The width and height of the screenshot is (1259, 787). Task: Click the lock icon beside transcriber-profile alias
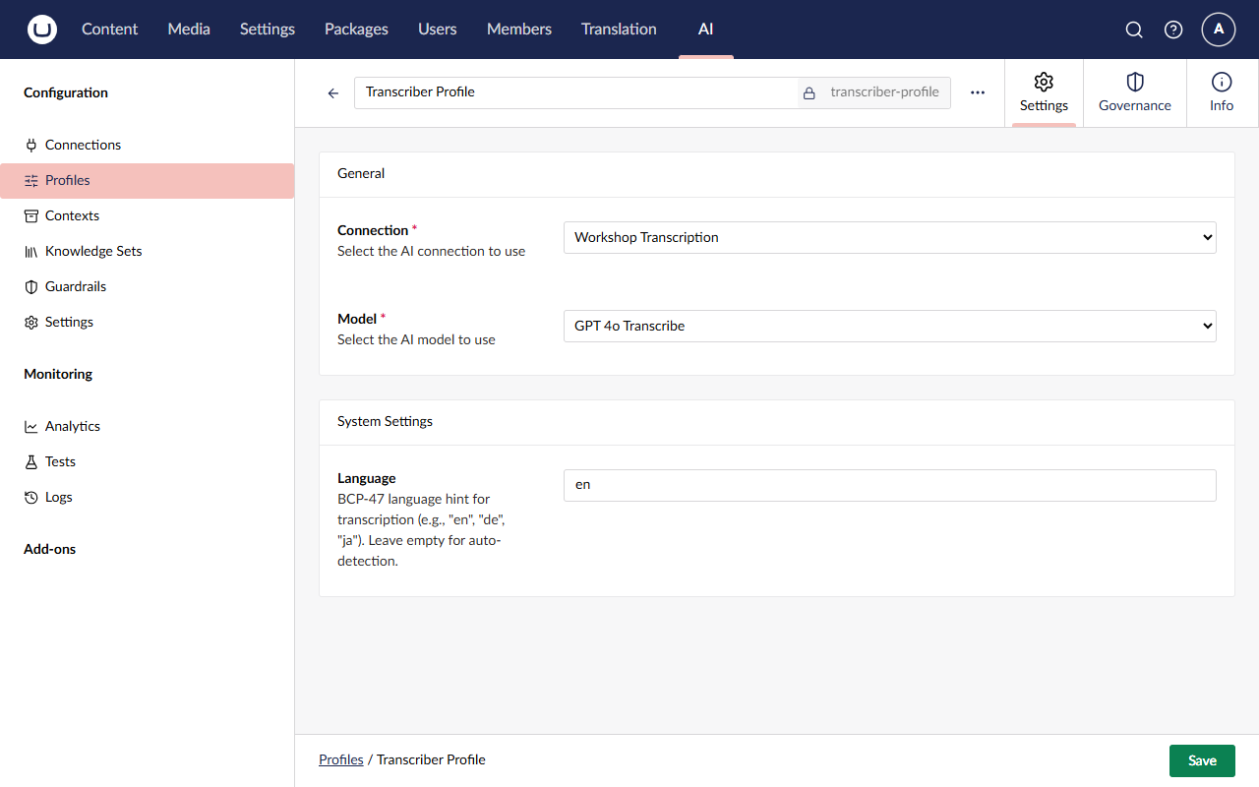click(x=809, y=92)
